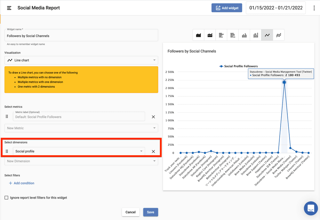Switch to stacked horizontal bar chart icon
The image size is (320, 220).
(x=233, y=35)
